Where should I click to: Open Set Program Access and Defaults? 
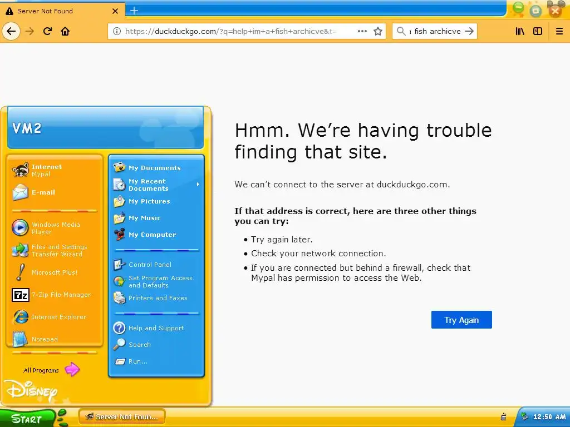[156, 281]
